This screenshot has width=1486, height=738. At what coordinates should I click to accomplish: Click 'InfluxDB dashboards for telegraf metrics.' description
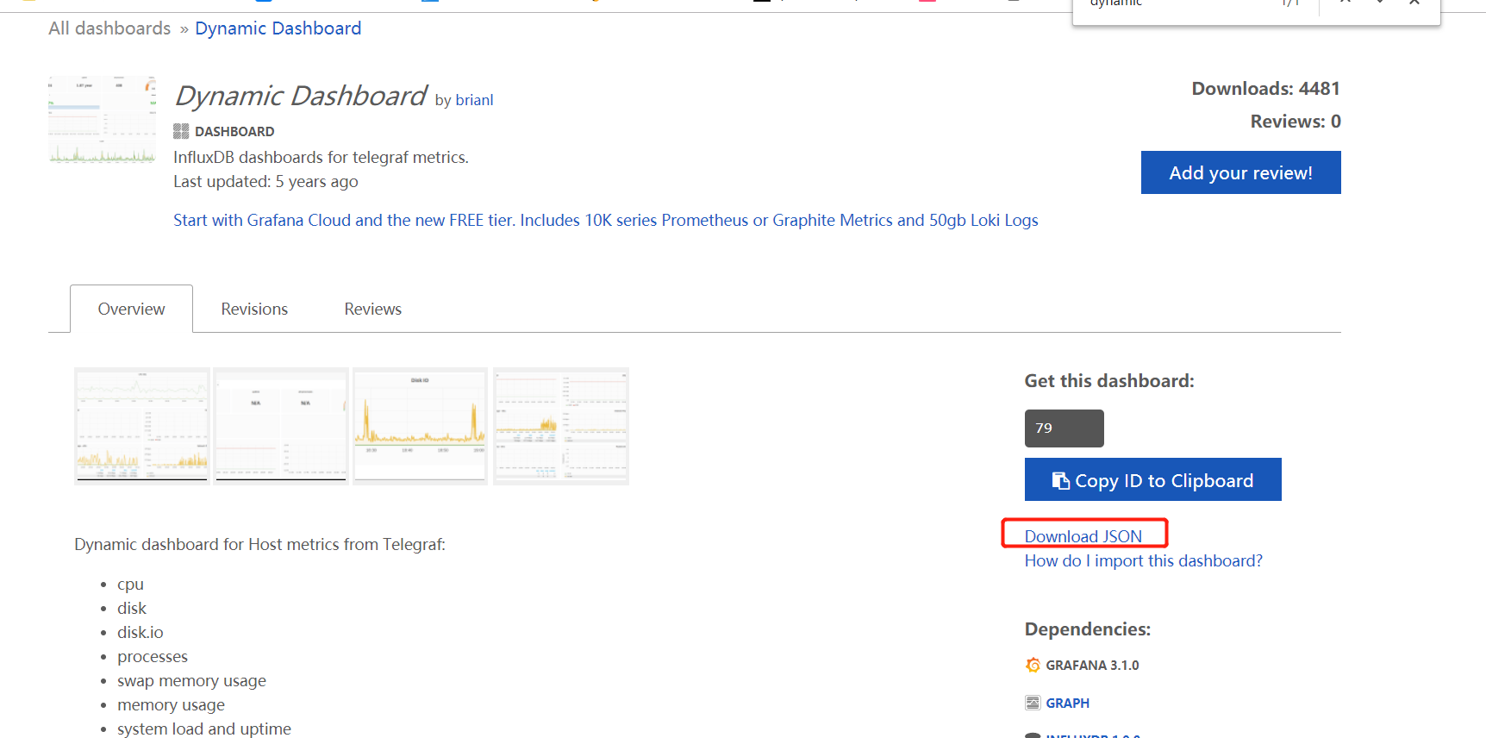[321, 158]
